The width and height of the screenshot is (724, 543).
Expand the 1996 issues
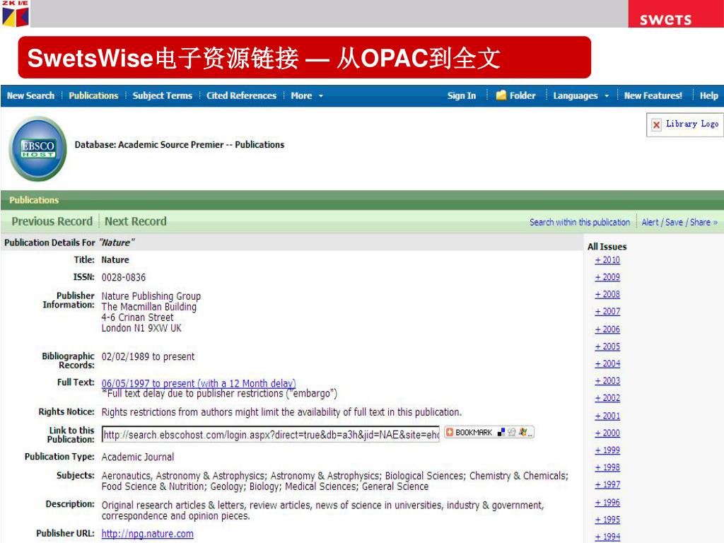[607, 503]
